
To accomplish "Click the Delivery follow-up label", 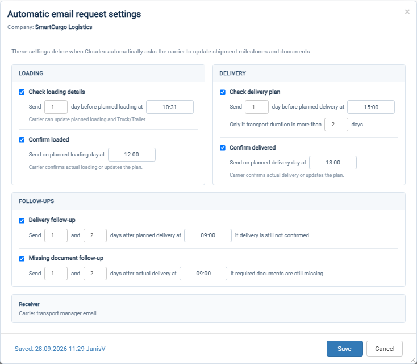I will [x=52, y=220].
